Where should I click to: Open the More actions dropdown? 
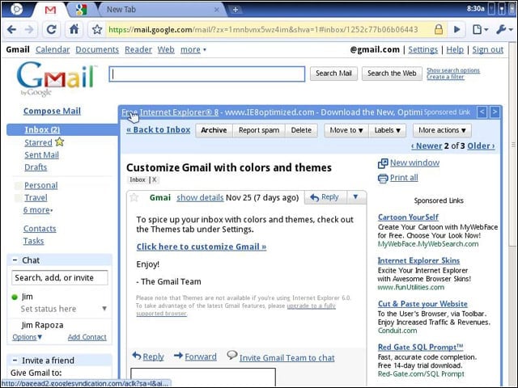pos(442,130)
